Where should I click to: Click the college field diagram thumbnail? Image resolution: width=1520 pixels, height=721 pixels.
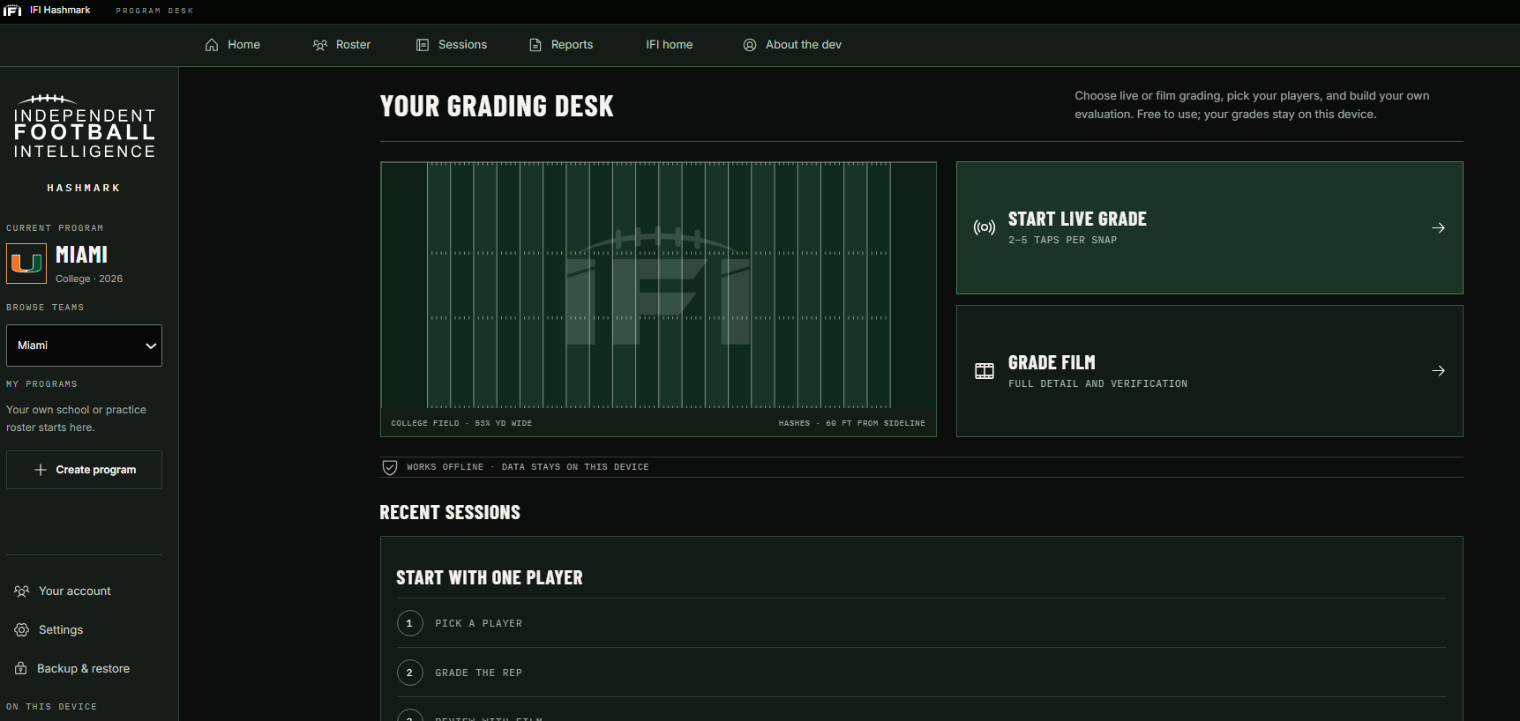pos(658,299)
